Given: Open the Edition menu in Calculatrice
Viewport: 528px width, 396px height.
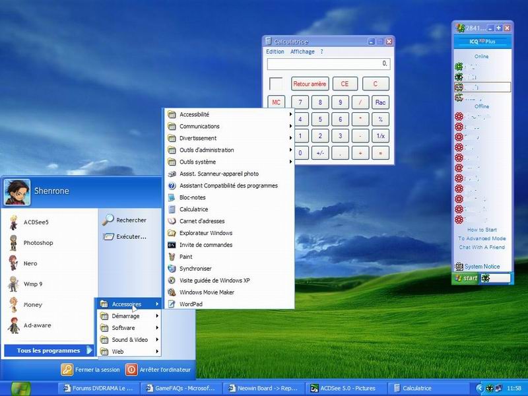Looking at the screenshot, I should 275,51.
